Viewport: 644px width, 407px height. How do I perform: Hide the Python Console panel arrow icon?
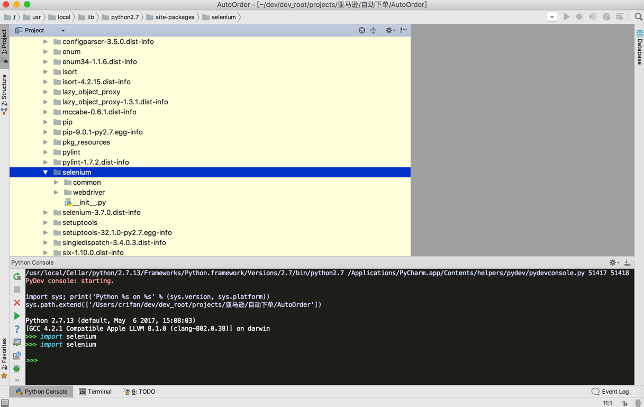(627, 263)
